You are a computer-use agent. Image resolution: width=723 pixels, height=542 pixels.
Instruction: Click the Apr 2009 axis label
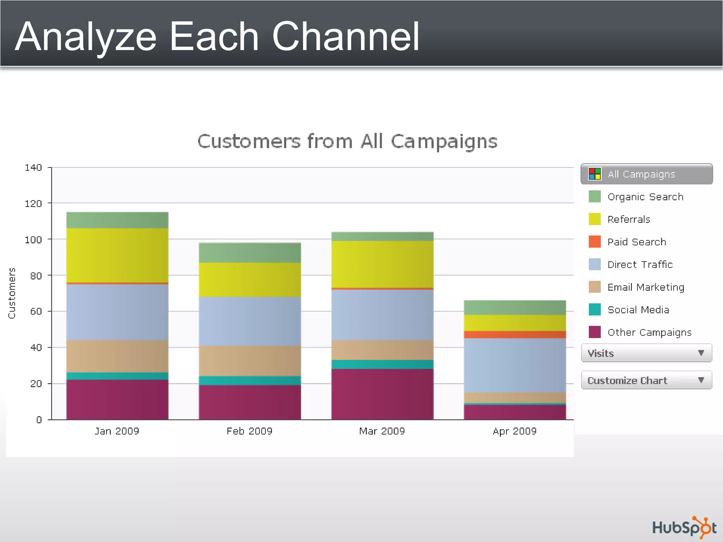coord(515,431)
